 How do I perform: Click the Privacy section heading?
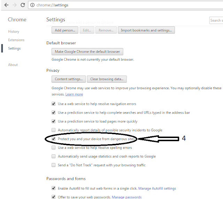point(53,70)
